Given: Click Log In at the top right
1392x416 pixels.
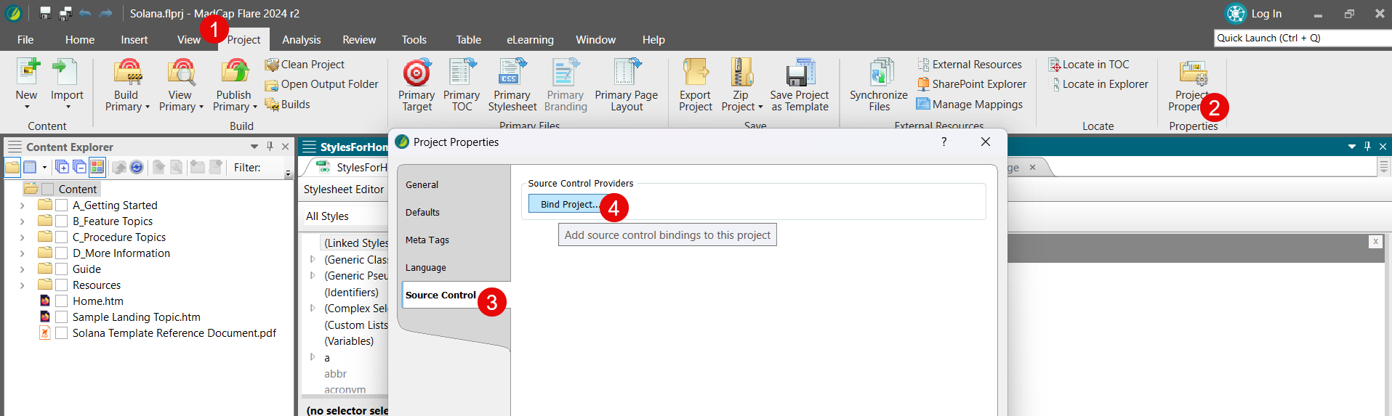Looking at the screenshot, I should [1266, 14].
